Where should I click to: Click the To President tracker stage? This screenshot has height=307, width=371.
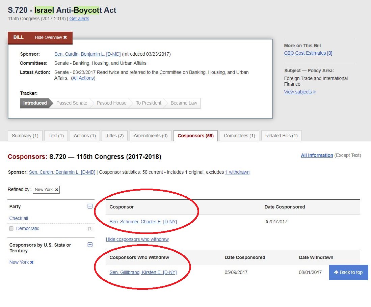[148, 103]
